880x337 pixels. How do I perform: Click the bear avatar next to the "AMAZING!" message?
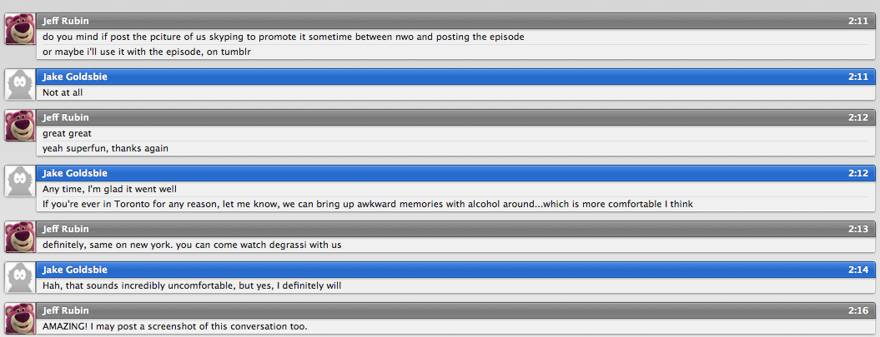point(20,319)
